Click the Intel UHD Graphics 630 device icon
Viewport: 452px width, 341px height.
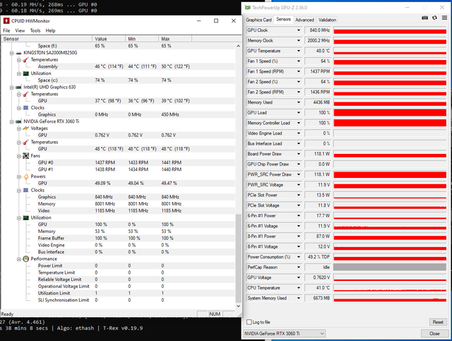click(x=19, y=87)
